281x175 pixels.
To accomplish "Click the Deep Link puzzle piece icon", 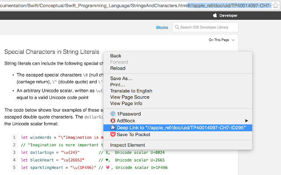I will (113, 128).
